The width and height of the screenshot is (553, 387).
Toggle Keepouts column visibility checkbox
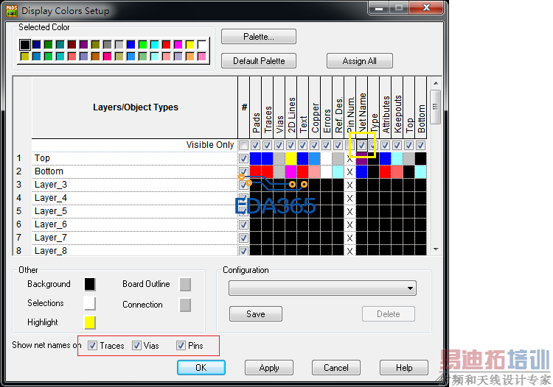click(x=397, y=145)
